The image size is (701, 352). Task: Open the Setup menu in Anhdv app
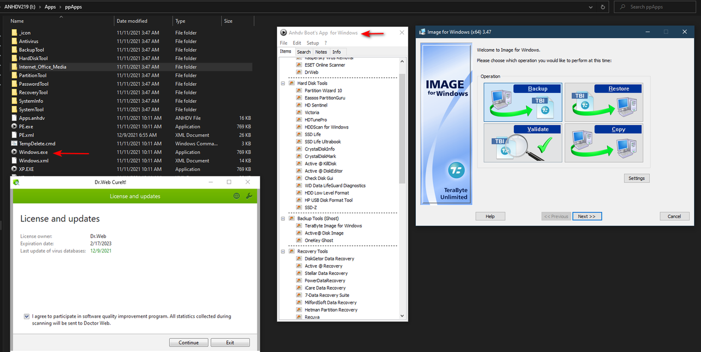[x=313, y=43]
